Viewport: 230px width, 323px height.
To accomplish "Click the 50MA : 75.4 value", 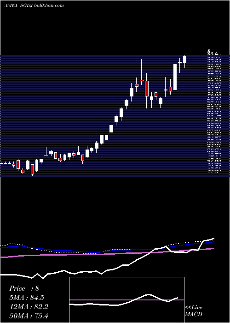I will pyautogui.click(x=29, y=316).
